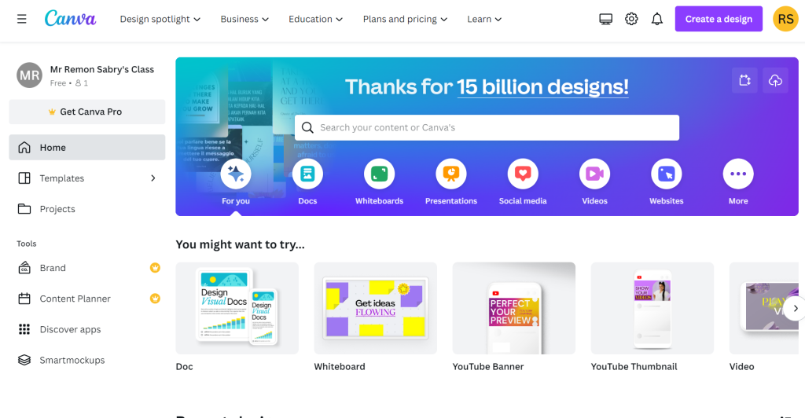Go to Home in sidebar
The height and width of the screenshot is (418, 805).
87,148
